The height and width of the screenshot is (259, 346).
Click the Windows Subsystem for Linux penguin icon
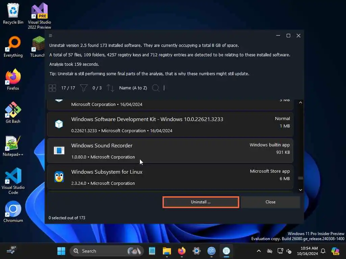tap(59, 177)
